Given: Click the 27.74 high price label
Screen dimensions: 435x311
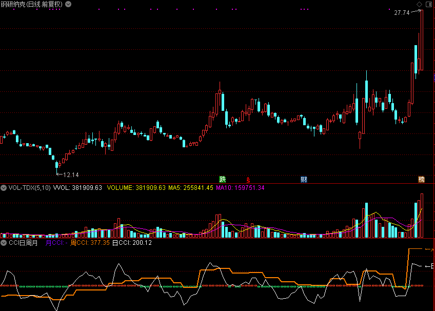Looking at the screenshot, I should point(402,13).
